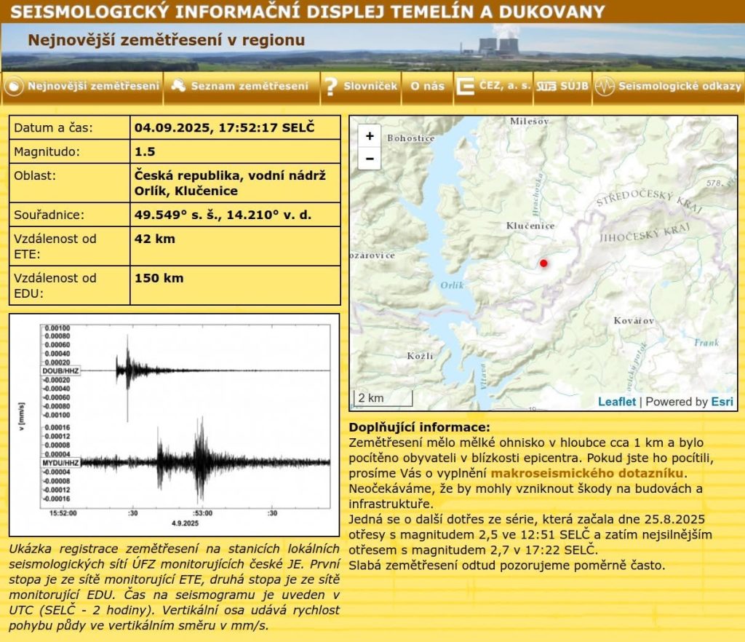Click the Kovářov label on the map
The image size is (745, 642).
tap(634, 321)
